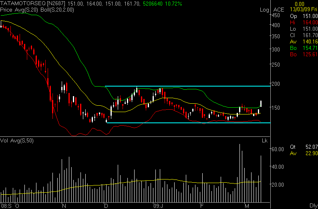Click the 450 price axis label
The image size is (318, 209).
[276, 16]
